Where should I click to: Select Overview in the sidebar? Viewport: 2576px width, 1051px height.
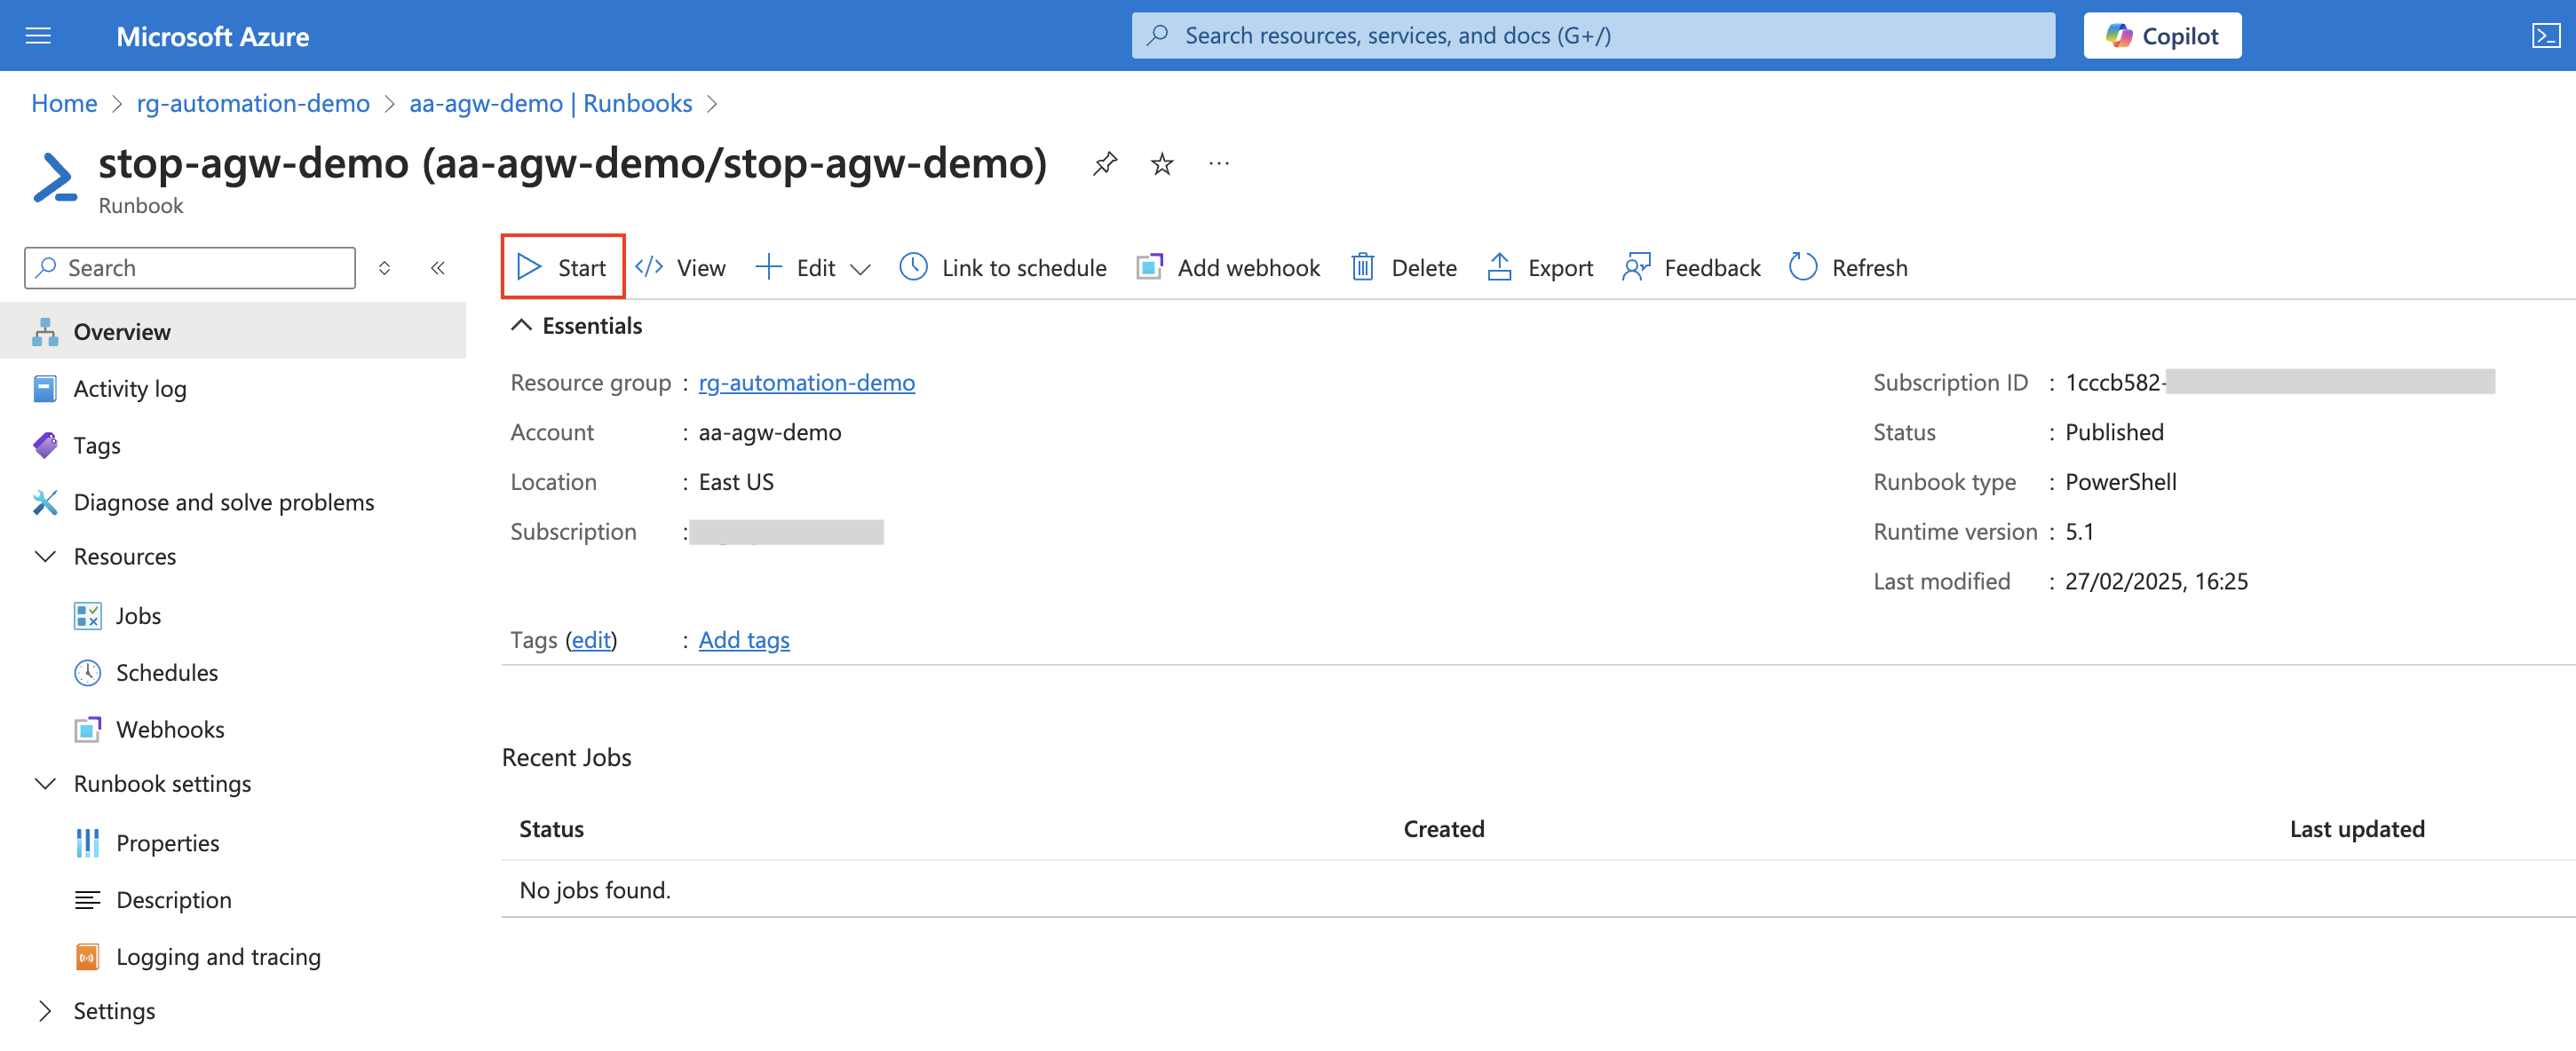tap(233, 332)
